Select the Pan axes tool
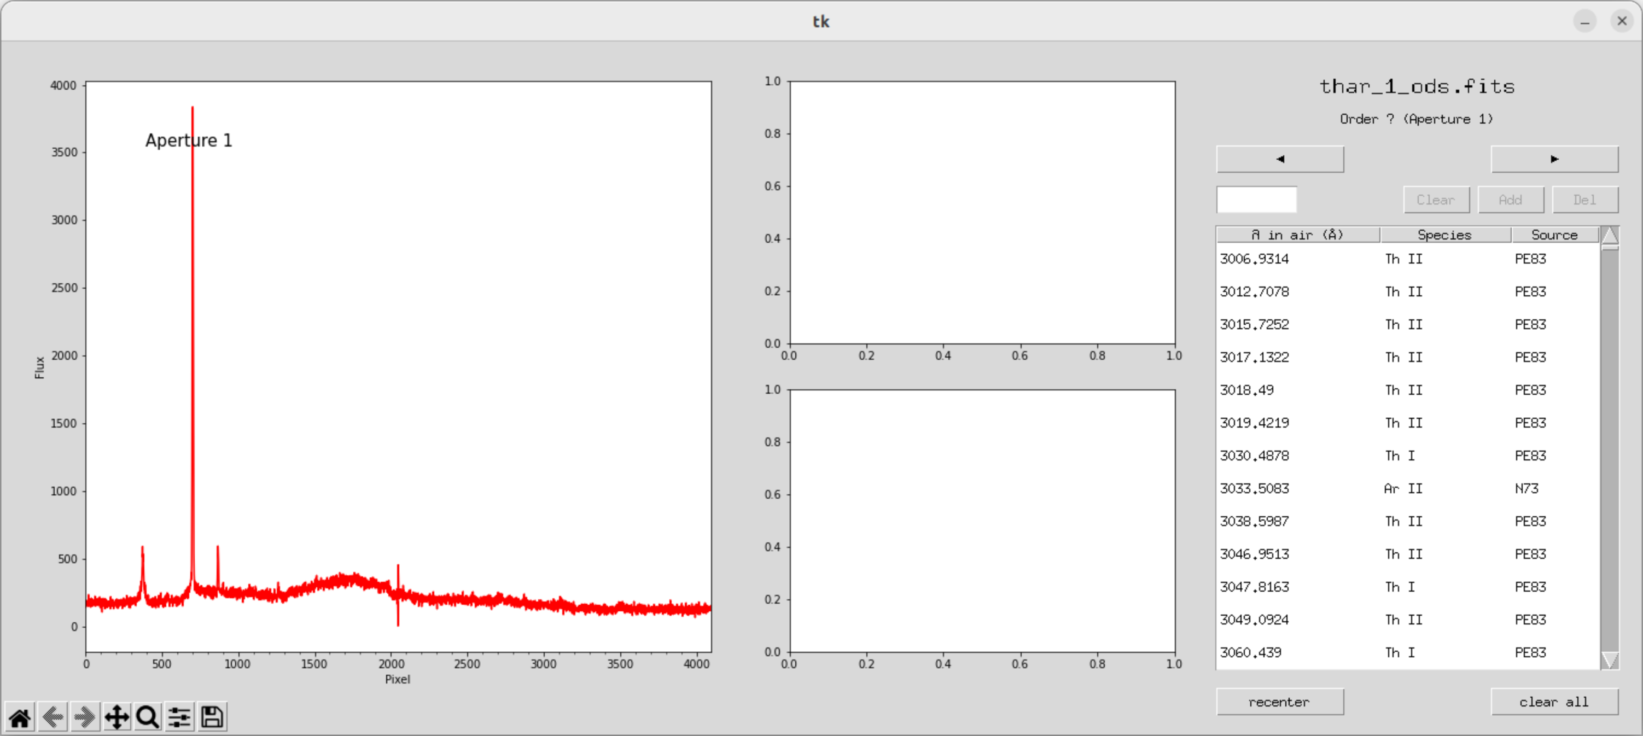 pos(116,717)
